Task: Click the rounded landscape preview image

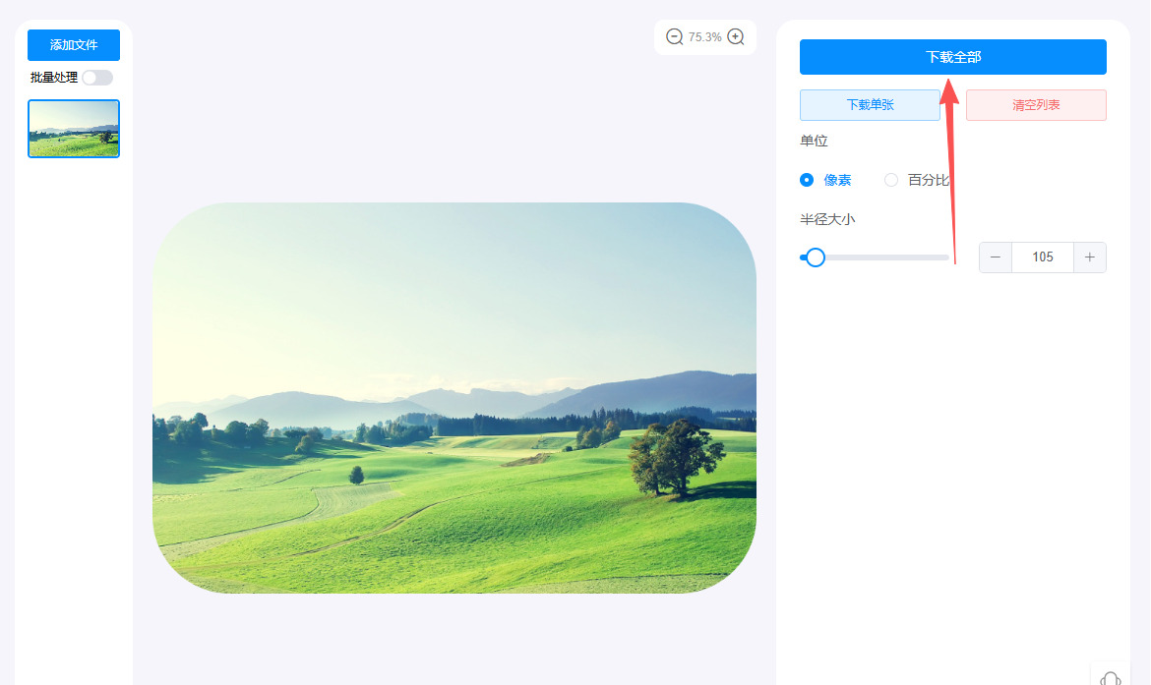Action: tap(454, 397)
